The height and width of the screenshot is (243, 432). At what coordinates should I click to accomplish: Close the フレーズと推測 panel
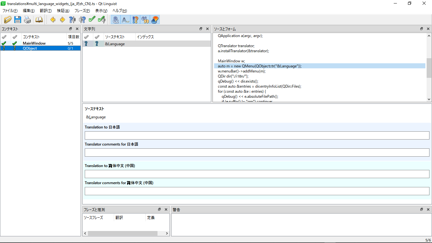pos(166,209)
